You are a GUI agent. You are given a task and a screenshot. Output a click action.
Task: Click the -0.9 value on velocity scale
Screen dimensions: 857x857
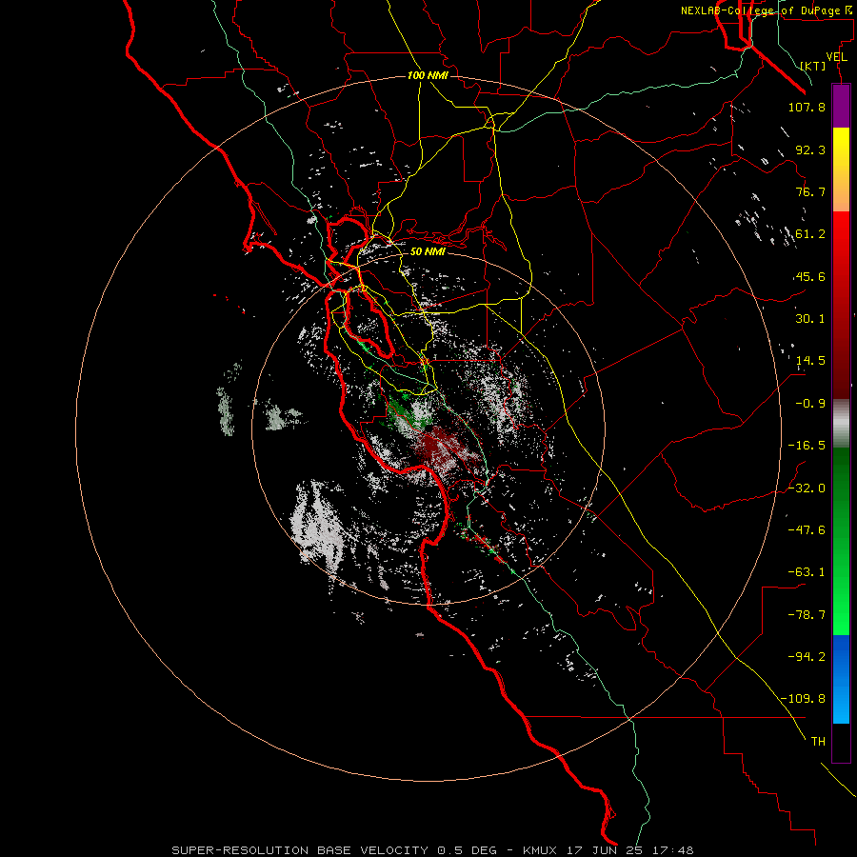[810, 404]
